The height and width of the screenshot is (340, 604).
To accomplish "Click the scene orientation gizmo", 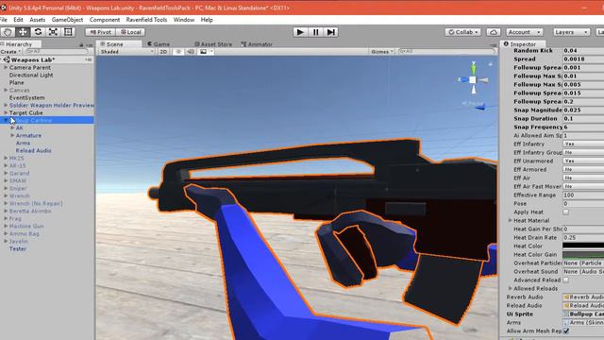I will pyautogui.click(x=473, y=79).
